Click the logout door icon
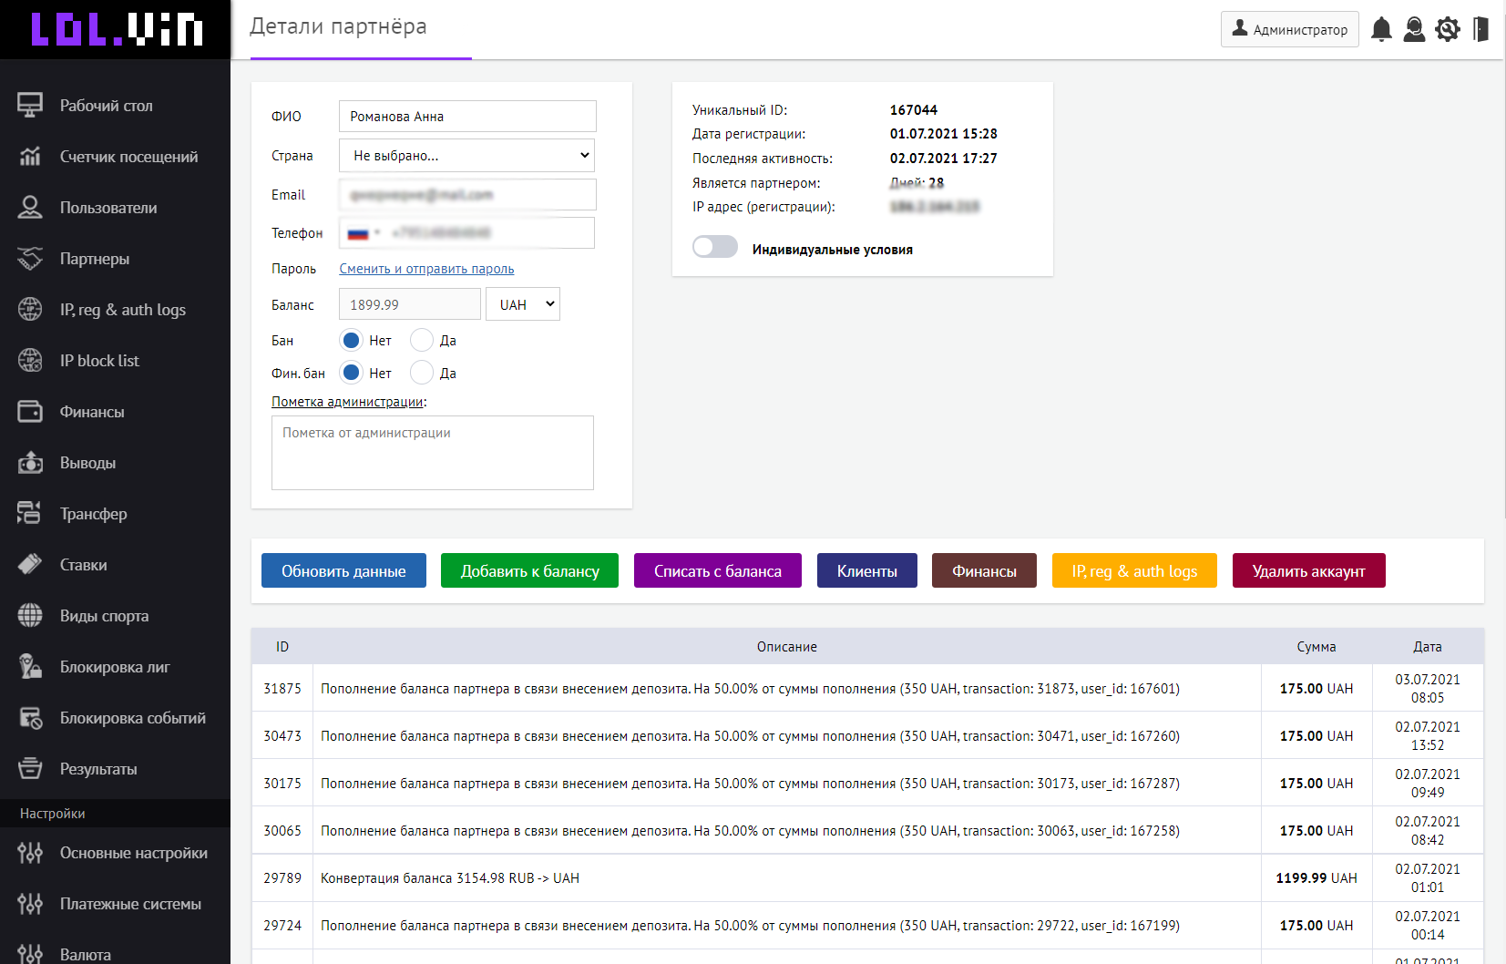 pos(1480,29)
